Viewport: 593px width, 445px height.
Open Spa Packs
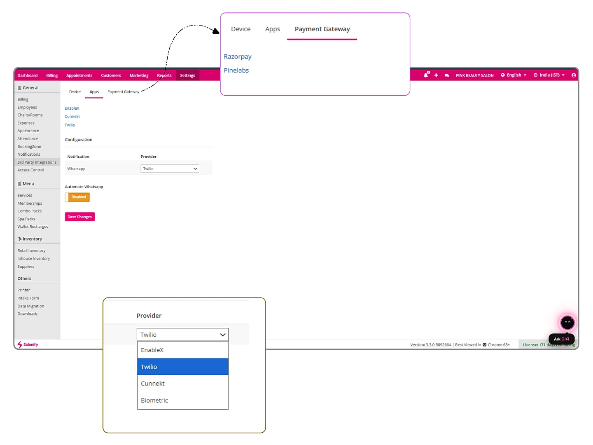pos(26,219)
